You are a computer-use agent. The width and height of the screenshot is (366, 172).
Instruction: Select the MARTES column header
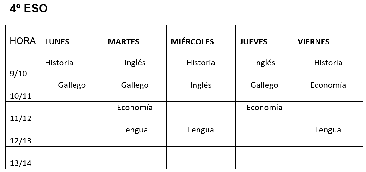coord(123,42)
